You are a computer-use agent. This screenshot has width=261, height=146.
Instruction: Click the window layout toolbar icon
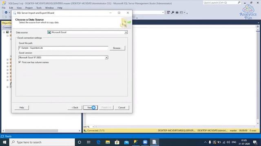(181, 13)
